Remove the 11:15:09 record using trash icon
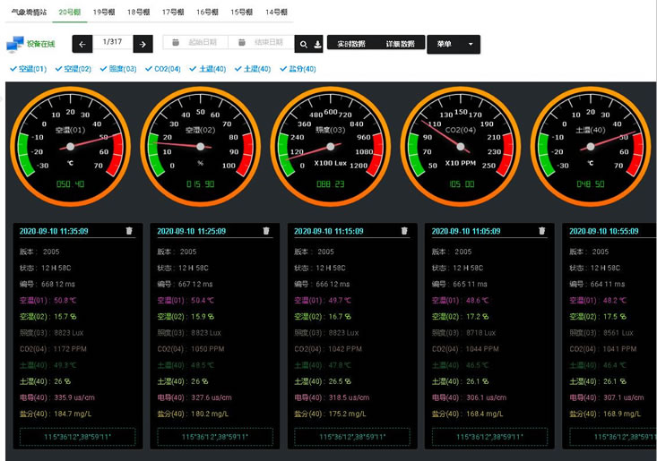 404,231
